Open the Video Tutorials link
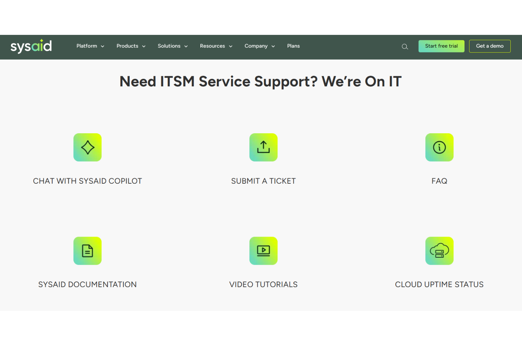 [263, 285]
